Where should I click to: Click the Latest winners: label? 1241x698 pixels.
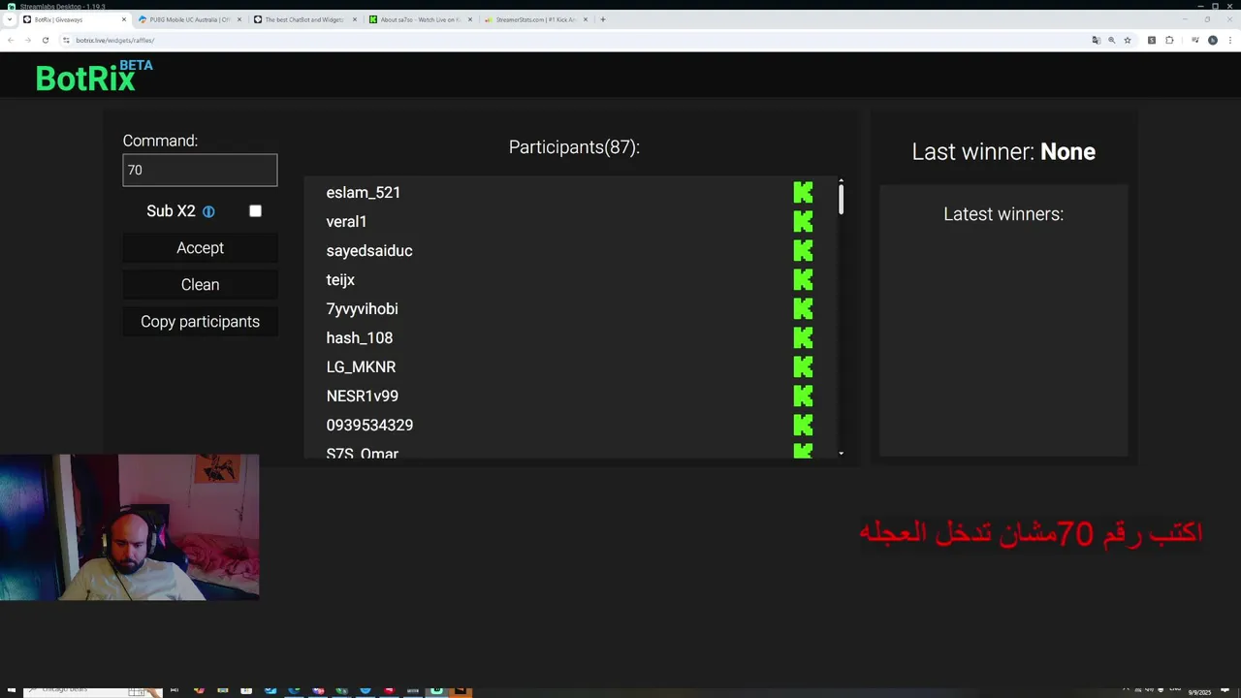tap(1003, 214)
